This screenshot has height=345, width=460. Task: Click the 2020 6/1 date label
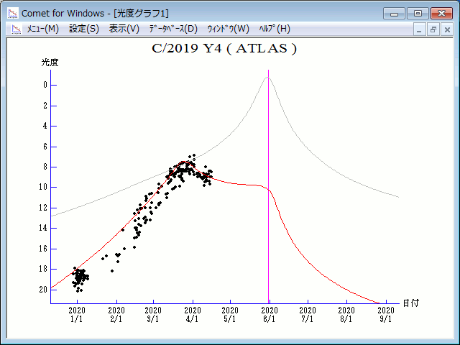coord(270,314)
